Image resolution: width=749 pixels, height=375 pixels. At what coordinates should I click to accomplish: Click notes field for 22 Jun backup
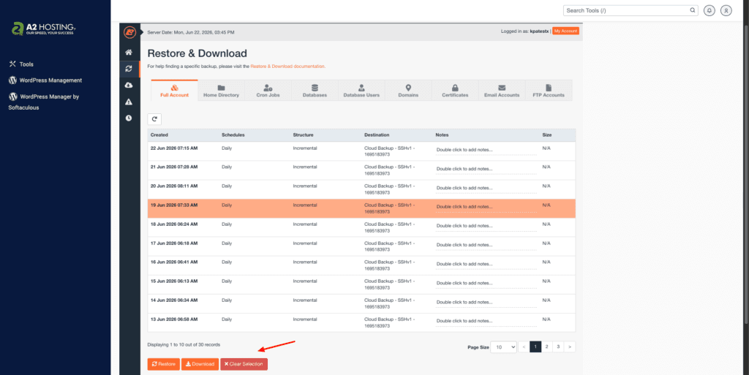pyautogui.click(x=486, y=150)
